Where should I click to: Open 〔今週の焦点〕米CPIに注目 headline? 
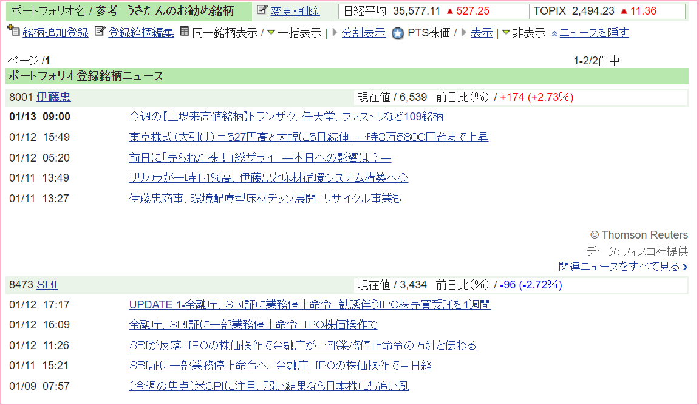(269, 386)
